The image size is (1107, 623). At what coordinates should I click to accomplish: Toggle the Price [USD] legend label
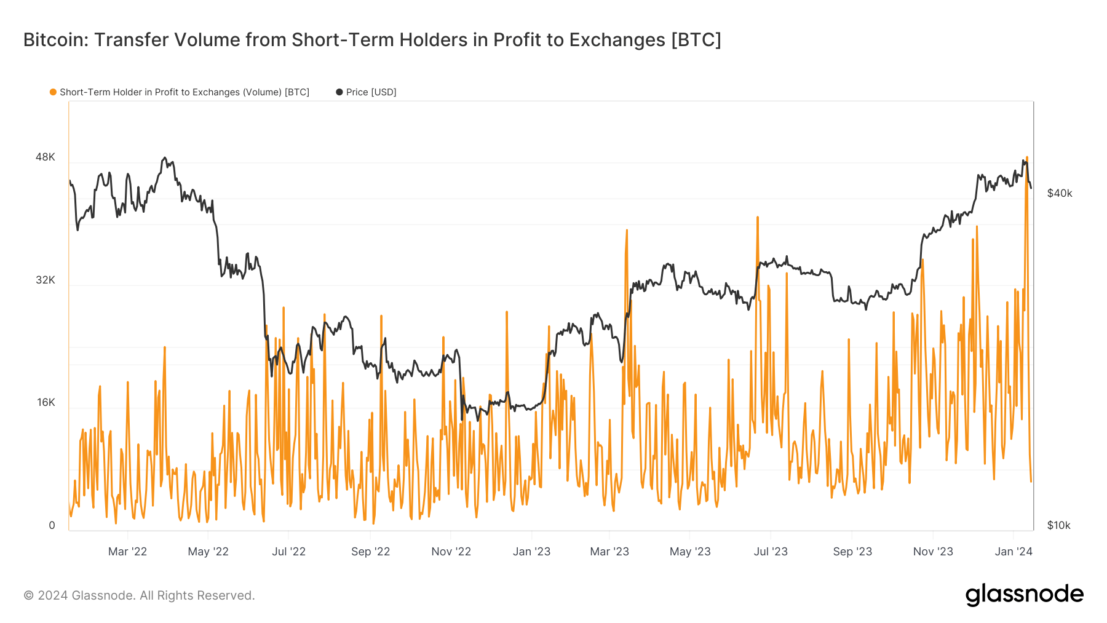(x=371, y=92)
